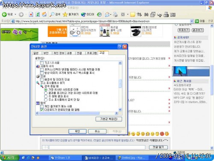The image size is (214, 161).
Task: Print the page with the printer icon
Action: coord(116,15)
